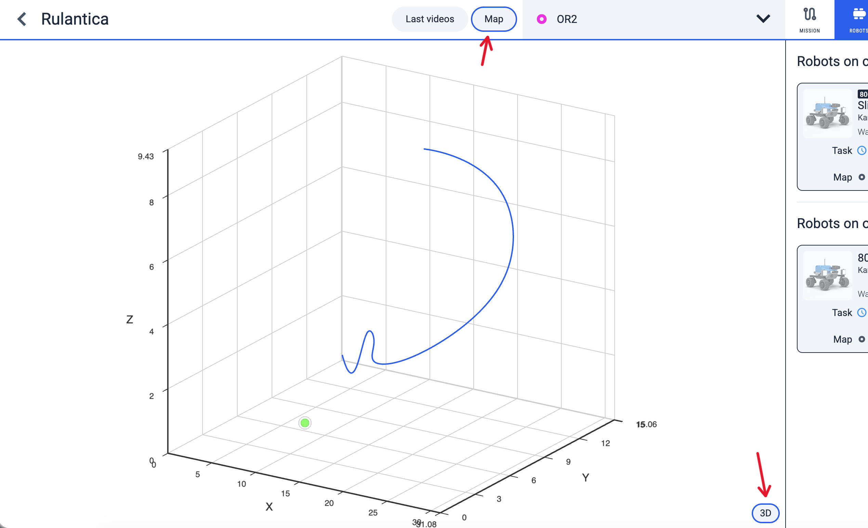Switch to the Map view

click(494, 19)
